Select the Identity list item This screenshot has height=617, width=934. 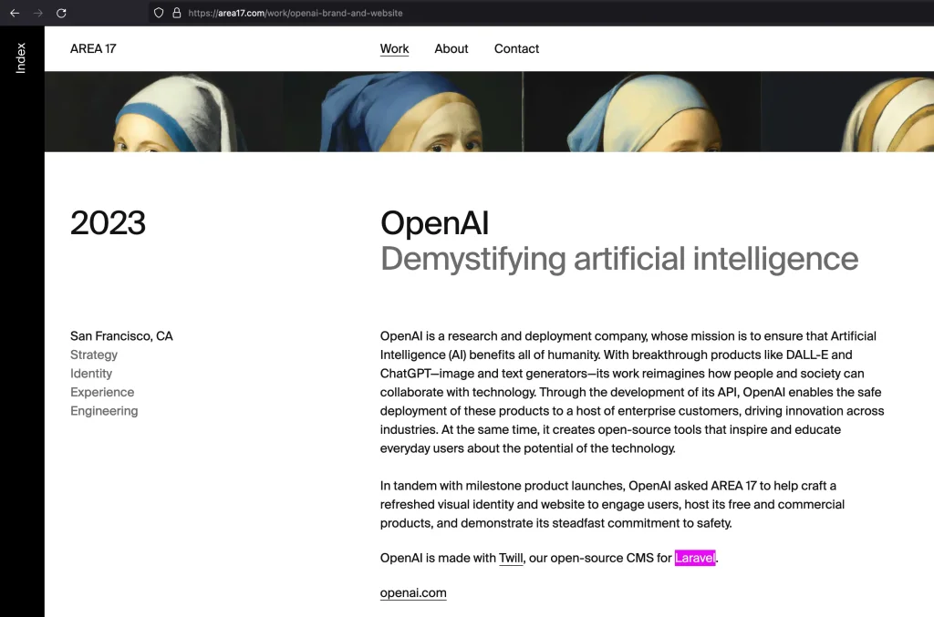pyautogui.click(x=91, y=373)
